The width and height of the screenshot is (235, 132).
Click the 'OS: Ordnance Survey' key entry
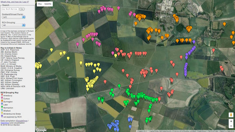(10, 70)
